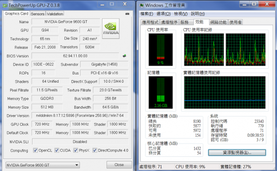Toggle the CUDA checkbox

(57, 150)
